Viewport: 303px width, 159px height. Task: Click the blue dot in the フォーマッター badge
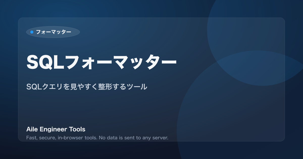pos(32,32)
